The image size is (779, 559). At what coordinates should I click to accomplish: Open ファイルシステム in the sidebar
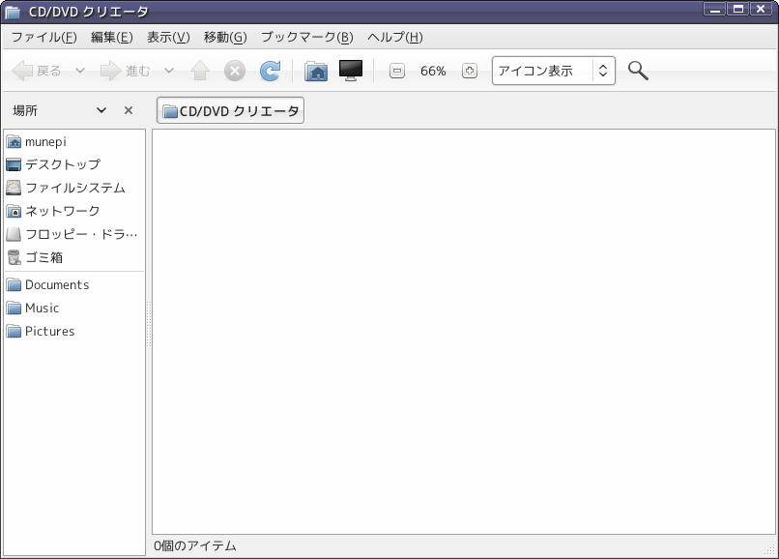74,188
